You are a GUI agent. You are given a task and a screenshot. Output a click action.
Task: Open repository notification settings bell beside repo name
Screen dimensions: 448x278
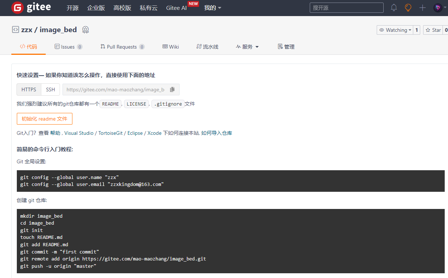85,30
